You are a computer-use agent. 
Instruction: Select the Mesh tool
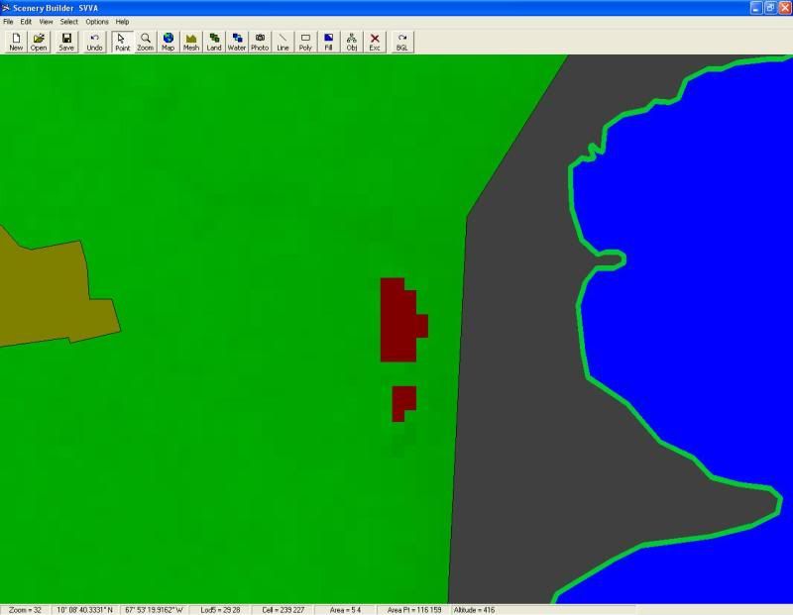click(188, 40)
